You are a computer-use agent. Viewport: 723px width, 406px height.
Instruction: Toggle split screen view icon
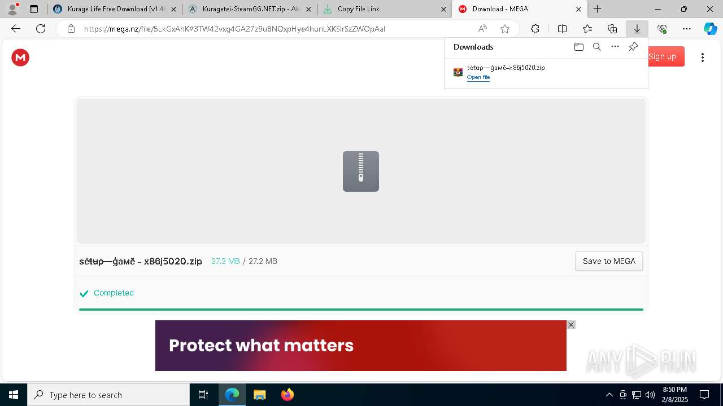click(x=562, y=29)
